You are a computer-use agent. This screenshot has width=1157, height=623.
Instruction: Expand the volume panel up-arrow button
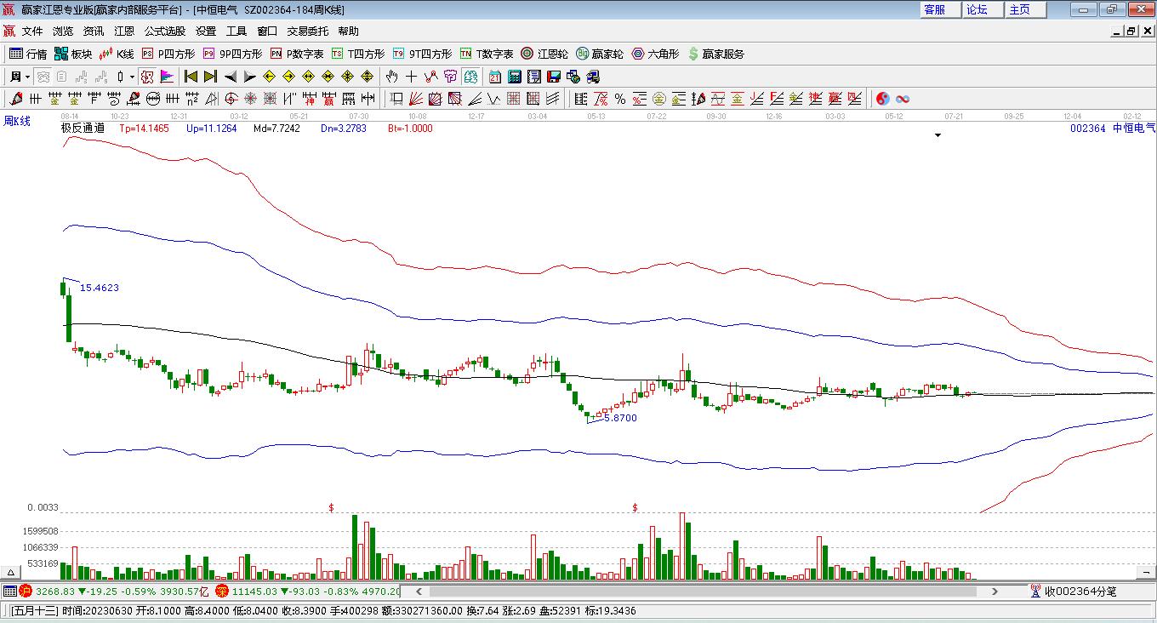point(12,573)
